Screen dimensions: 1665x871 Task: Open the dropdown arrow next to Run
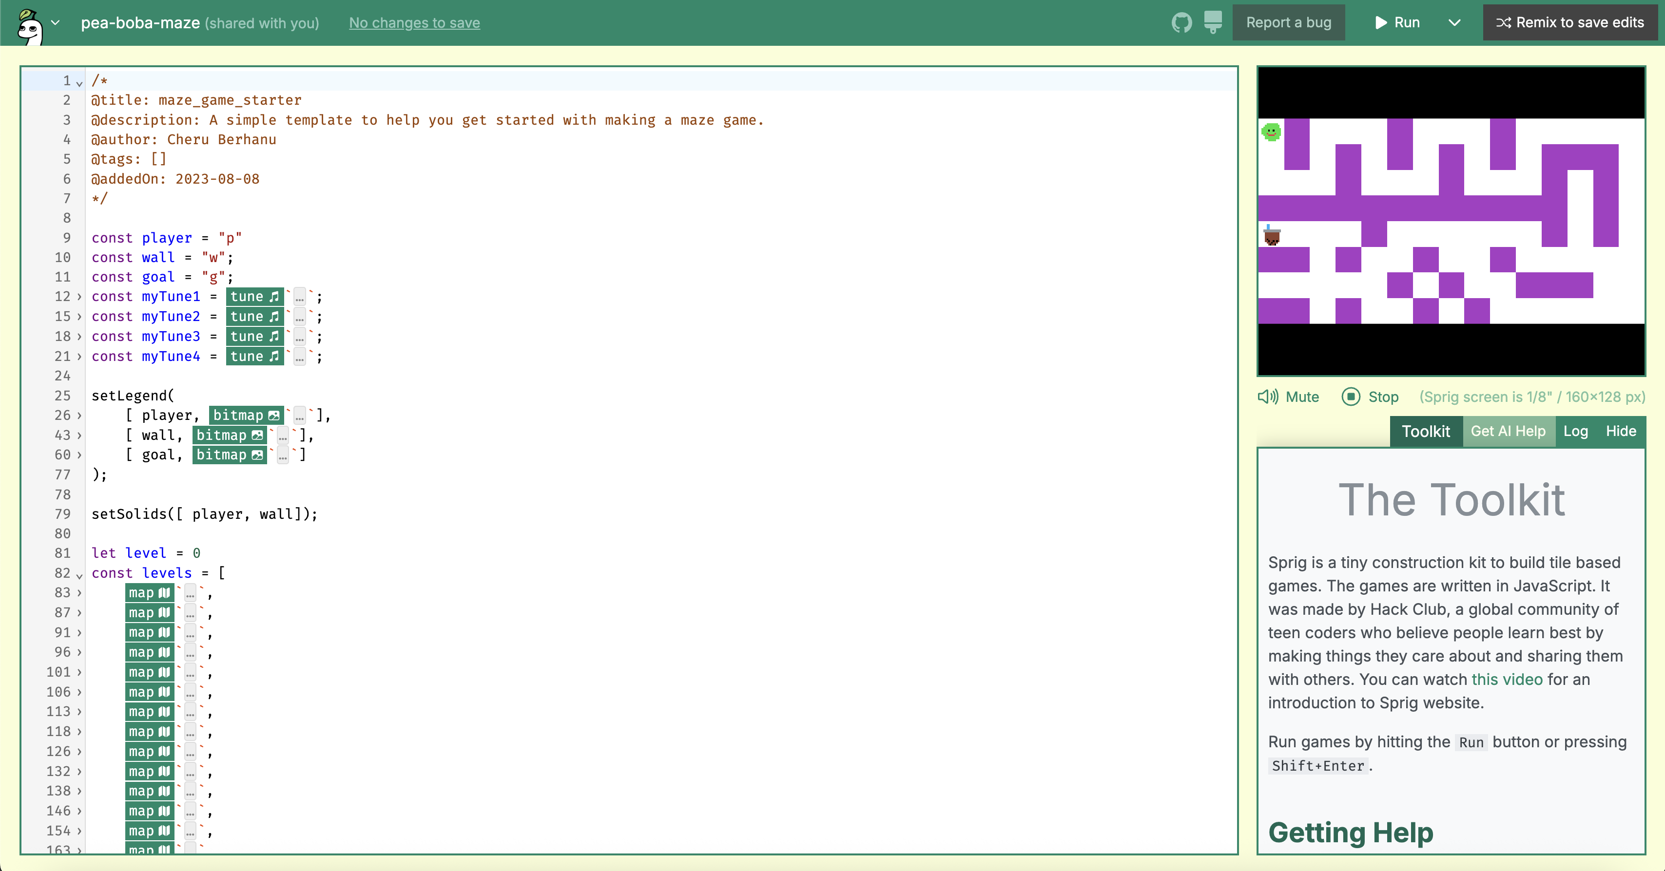click(x=1454, y=22)
